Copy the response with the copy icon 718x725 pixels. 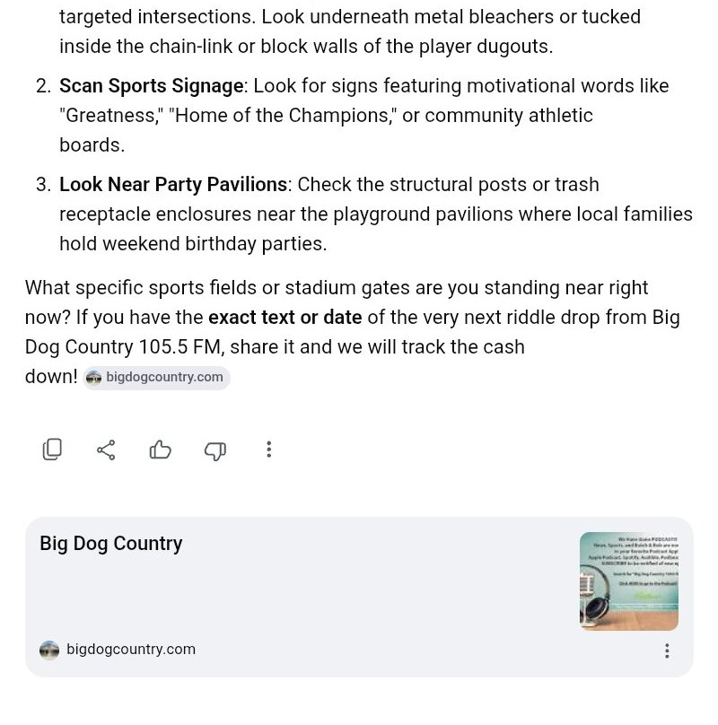(x=52, y=450)
